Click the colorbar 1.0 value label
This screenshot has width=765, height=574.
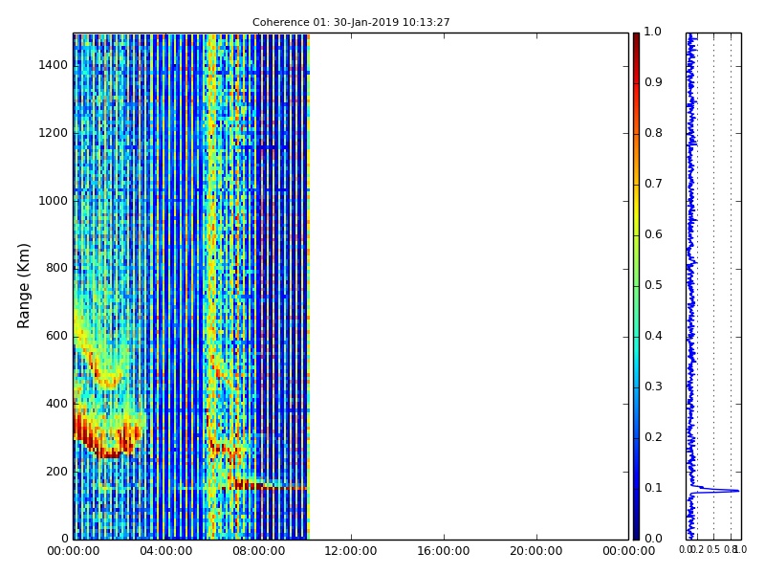click(653, 32)
